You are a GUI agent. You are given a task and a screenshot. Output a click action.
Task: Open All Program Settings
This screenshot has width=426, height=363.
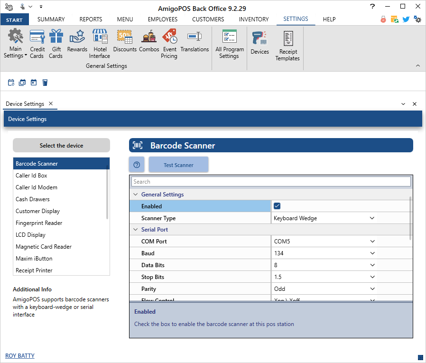point(230,43)
